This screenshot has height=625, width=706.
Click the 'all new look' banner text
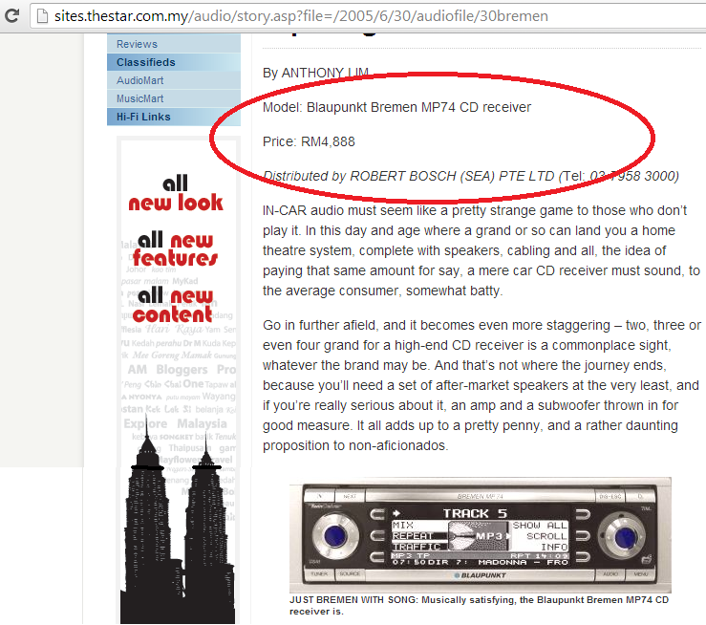(x=176, y=193)
